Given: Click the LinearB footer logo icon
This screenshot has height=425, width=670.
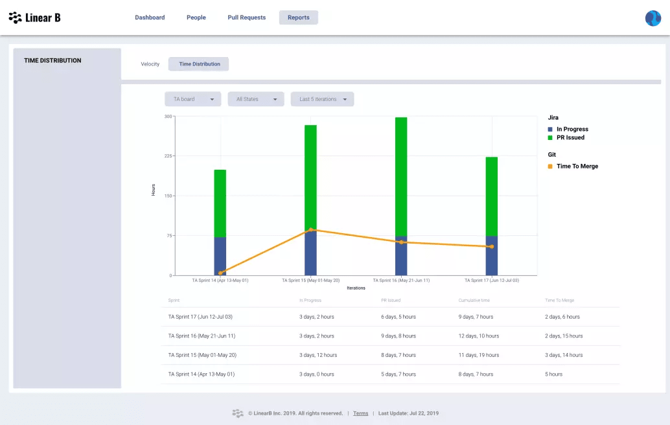Looking at the screenshot, I should [x=238, y=413].
